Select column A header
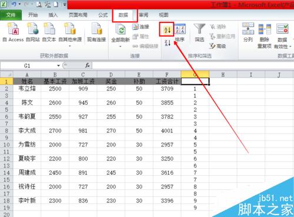 (x=27, y=75)
